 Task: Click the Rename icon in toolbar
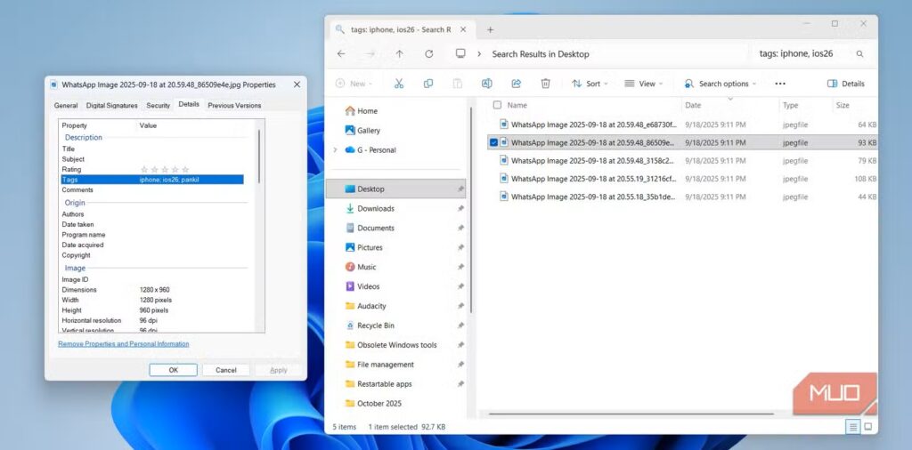(486, 84)
